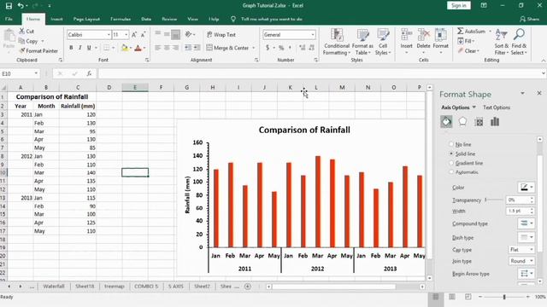Screen dimensions: 547x307
Task: Select the Gradient line radio option
Action: point(451,163)
